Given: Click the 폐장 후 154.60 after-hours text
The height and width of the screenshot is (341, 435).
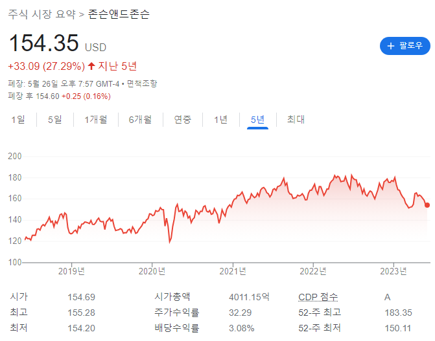Looking at the screenshot, I should [x=34, y=96].
